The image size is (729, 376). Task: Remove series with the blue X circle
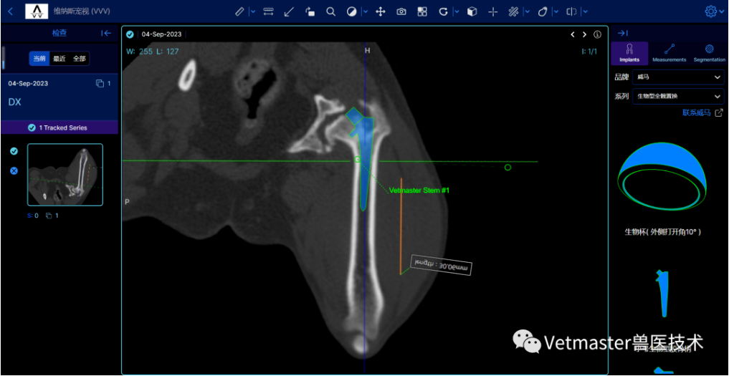click(x=14, y=170)
